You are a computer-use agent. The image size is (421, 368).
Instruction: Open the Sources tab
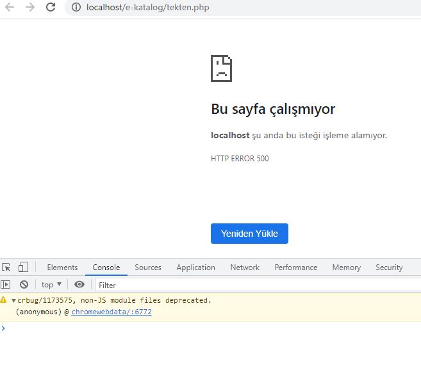148,268
